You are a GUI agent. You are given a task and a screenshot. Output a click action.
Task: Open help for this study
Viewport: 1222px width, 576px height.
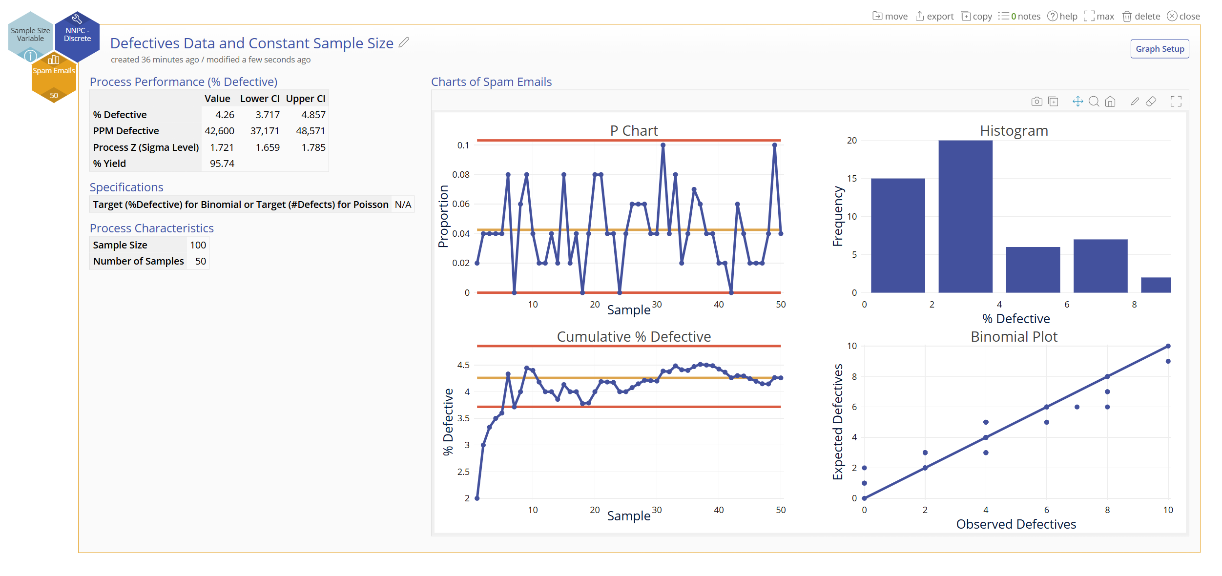click(1062, 16)
